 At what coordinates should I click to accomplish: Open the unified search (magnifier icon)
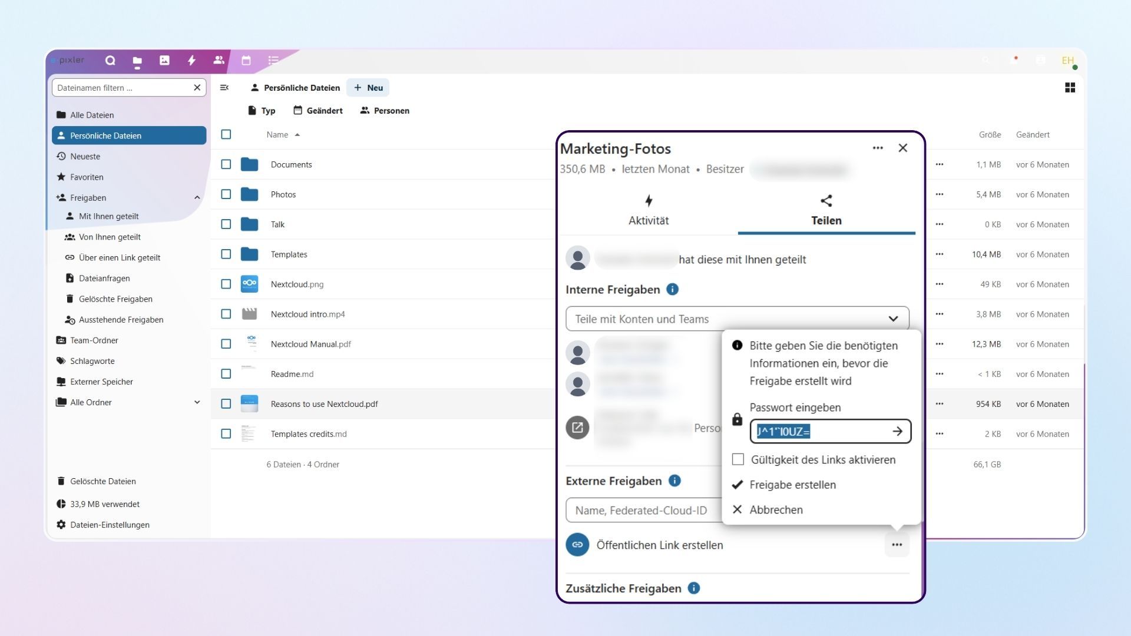(109, 60)
